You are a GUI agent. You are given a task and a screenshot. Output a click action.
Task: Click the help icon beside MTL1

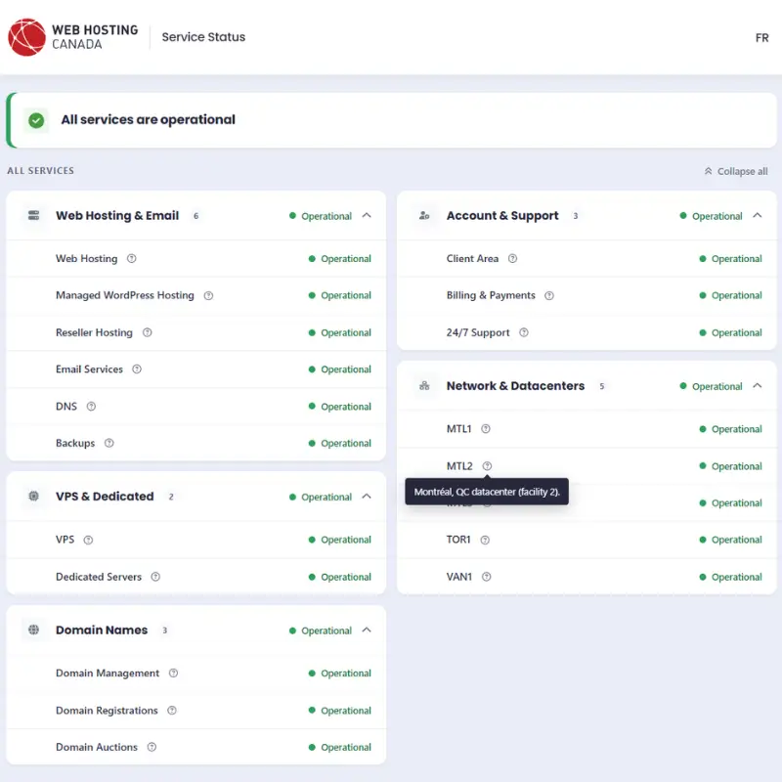click(x=486, y=429)
